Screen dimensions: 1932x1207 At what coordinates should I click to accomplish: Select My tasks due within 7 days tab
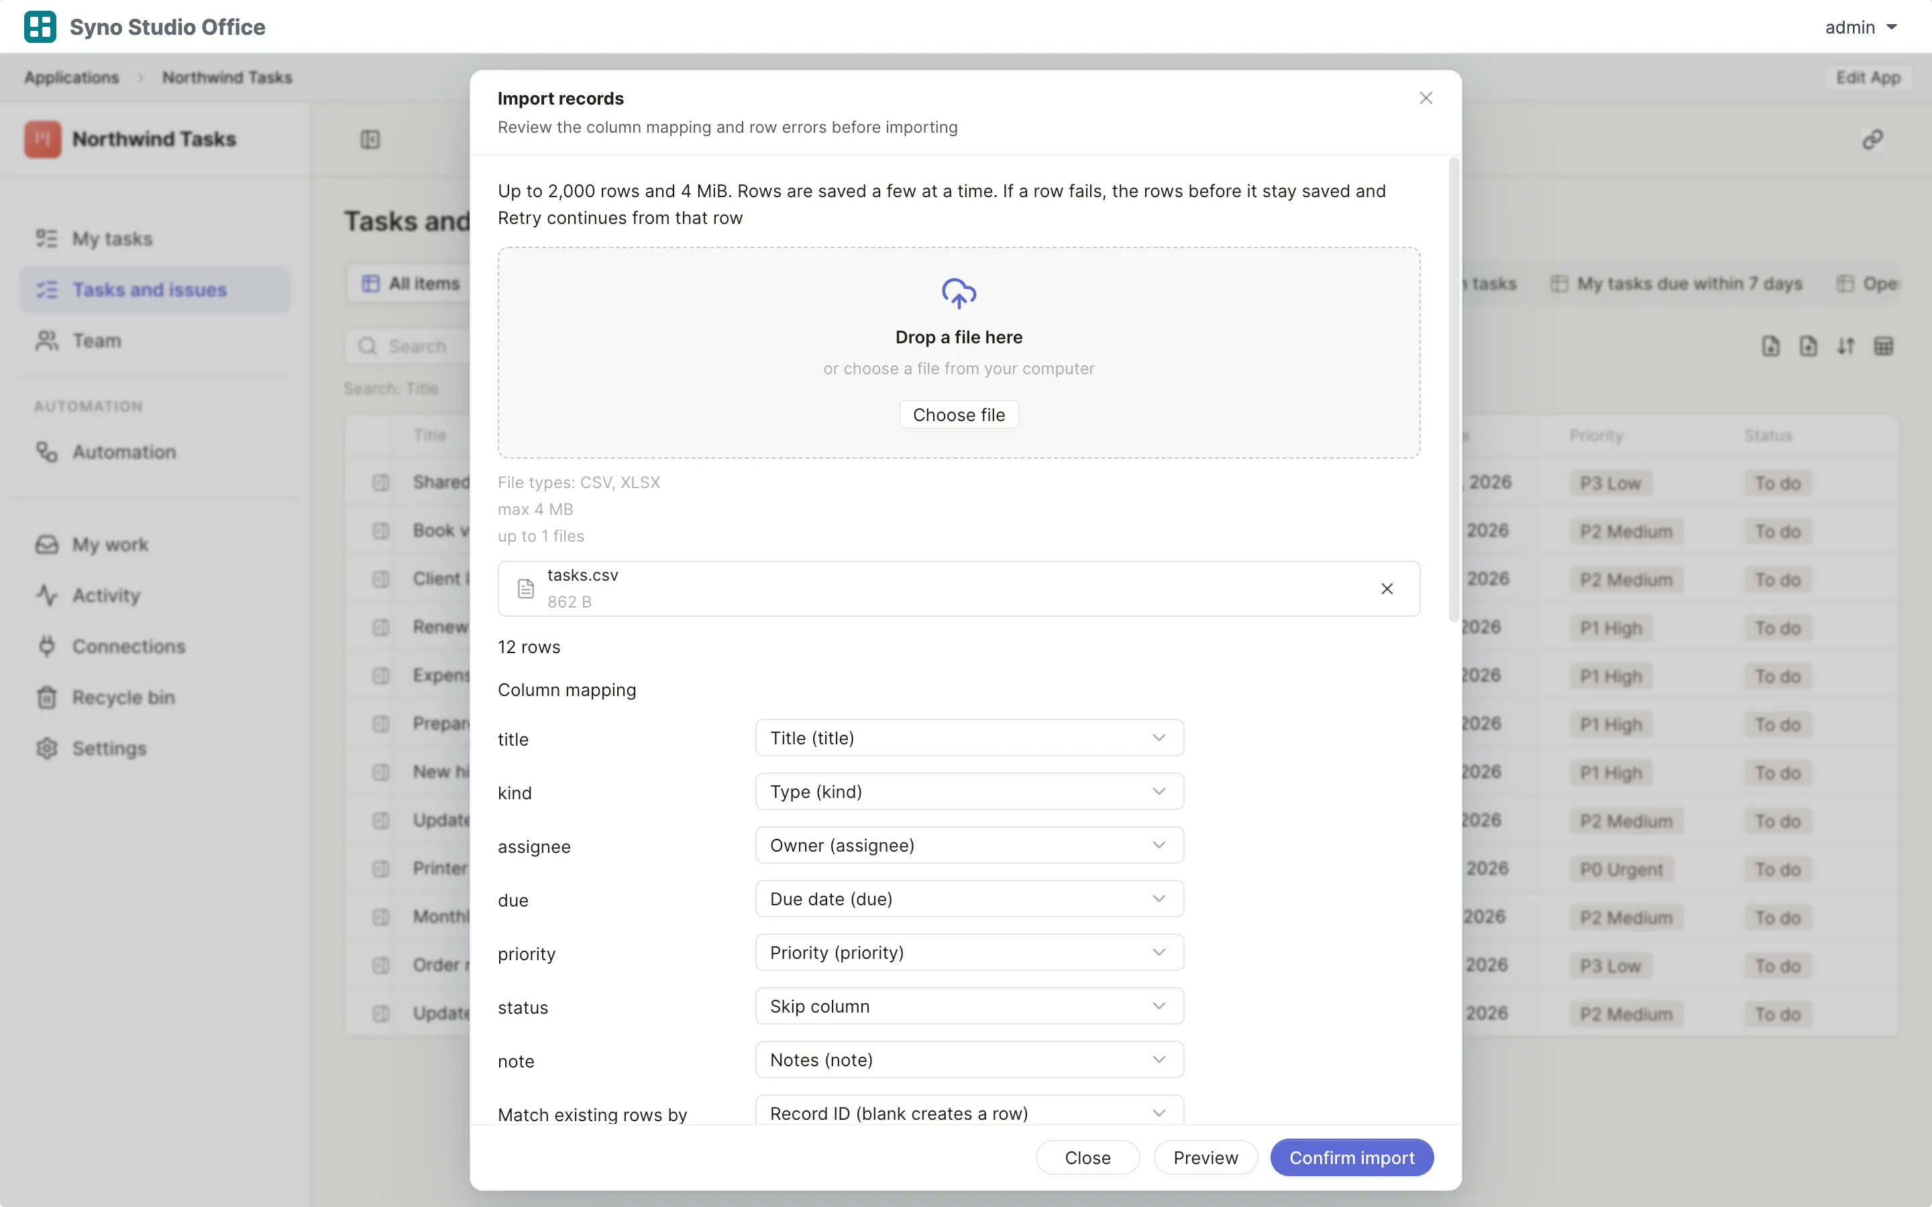click(1677, 284)
